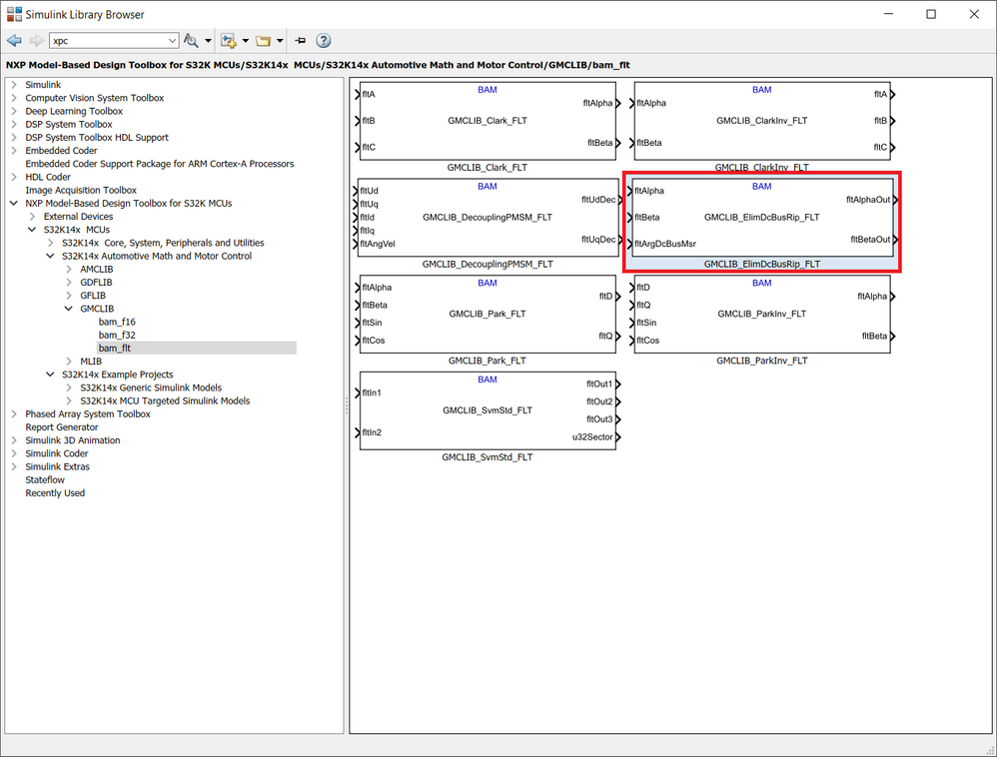Expand Simulink 3D Animation node
The height and width of the screenshot is (757, 997).
[x=14, y=440]
